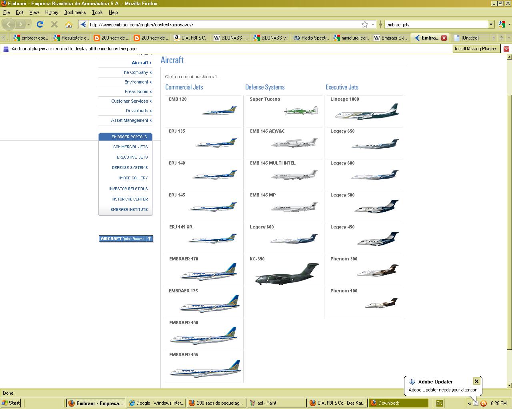The height and width of the screenshot is (409, 512).
Task: Open the IMAGE GALLERY portal link
Action: pyautogui.click(x=133, y=178)
